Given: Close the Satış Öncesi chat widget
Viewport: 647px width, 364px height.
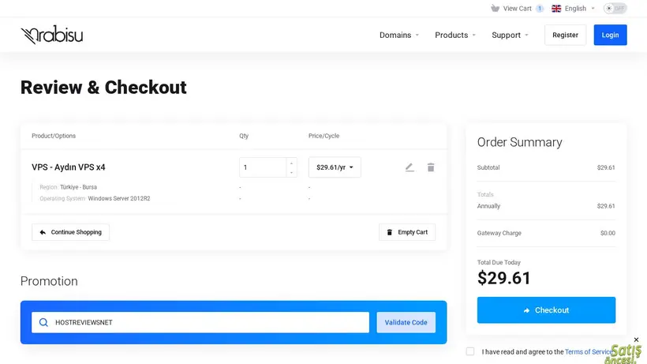Looking at the screenshot, I should (x=636, y=340).
